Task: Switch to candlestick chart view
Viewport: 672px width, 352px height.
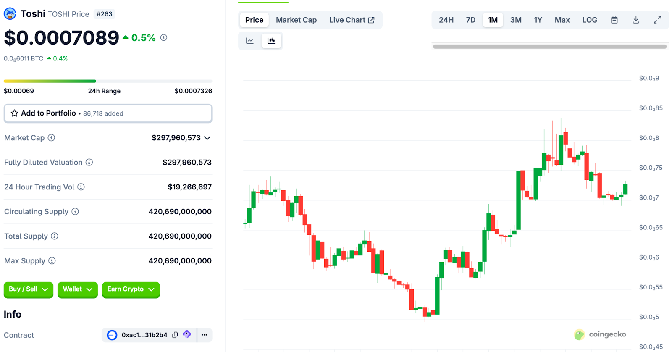Action: click(271, 41)
